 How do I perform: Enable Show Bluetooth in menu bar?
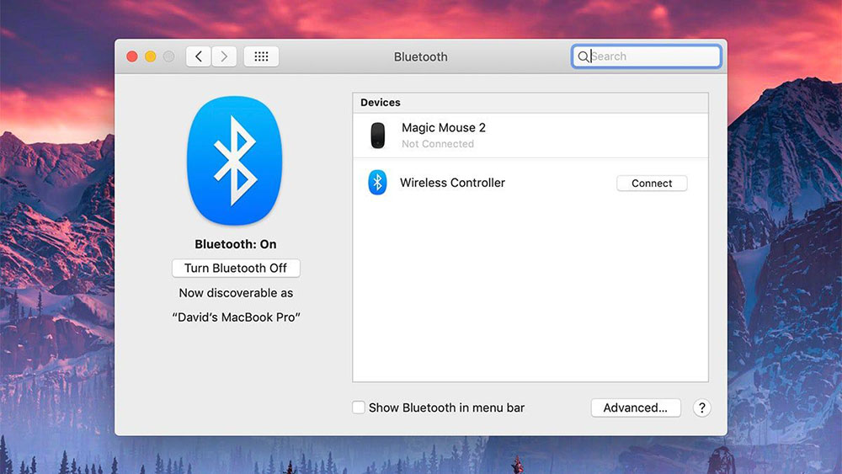tap(359, 407)
